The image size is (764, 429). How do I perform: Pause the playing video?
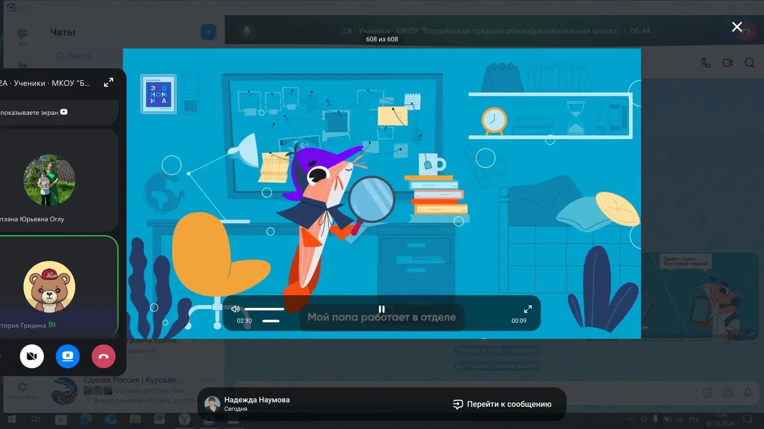[x=382, y=309]
